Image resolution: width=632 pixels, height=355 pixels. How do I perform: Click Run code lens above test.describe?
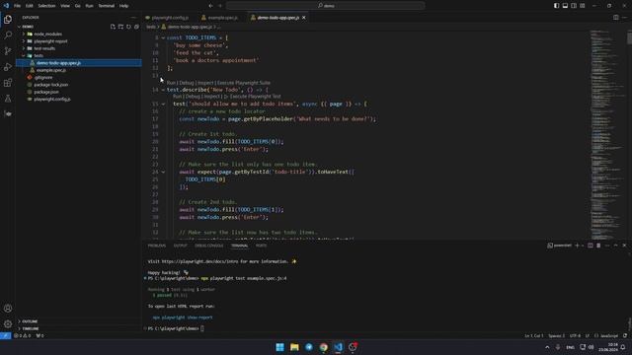pyautogui.click(x=171, y=83)
